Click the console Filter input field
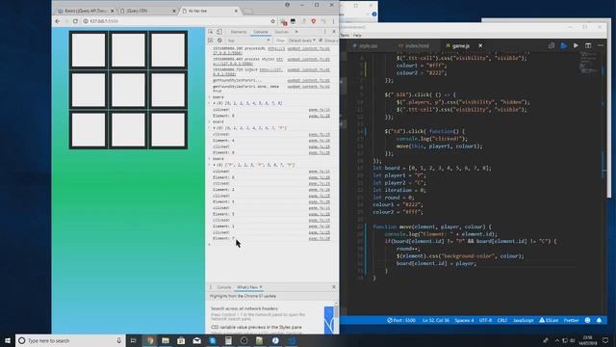Screen dimensions: 616x347 tap(280, 40)
